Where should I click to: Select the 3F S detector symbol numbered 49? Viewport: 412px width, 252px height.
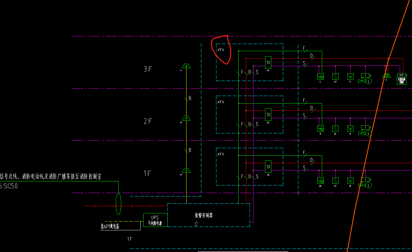tap(335, 76)
